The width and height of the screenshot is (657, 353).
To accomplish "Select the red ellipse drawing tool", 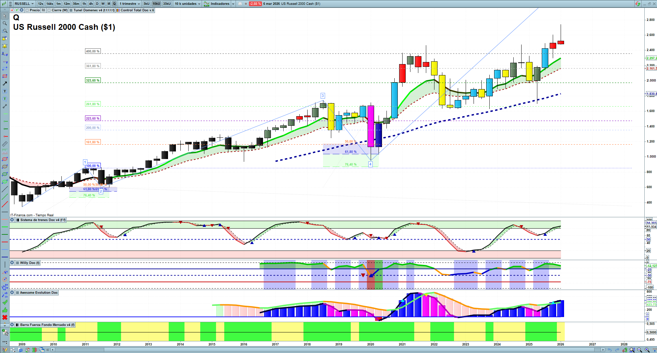I will point(5,159).
